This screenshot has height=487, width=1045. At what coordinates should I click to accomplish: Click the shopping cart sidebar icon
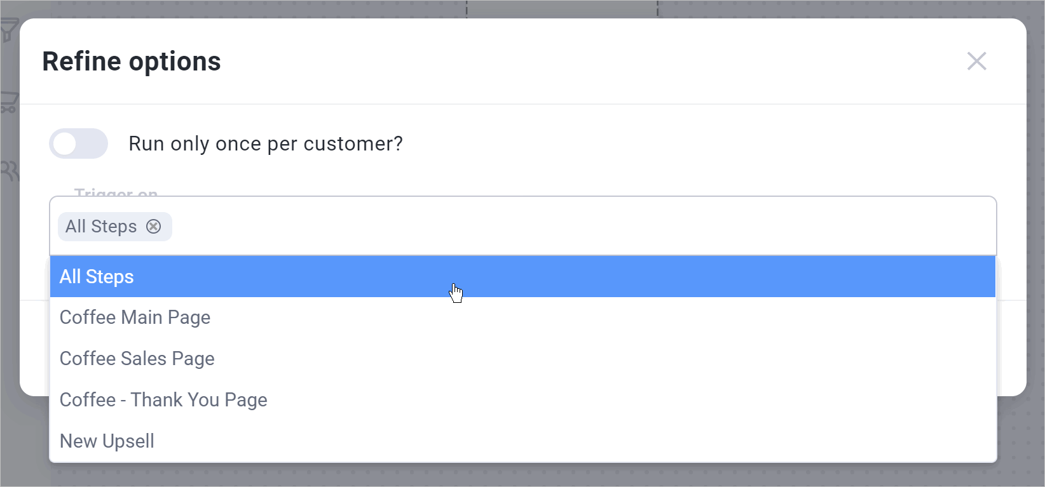[9, 103]
